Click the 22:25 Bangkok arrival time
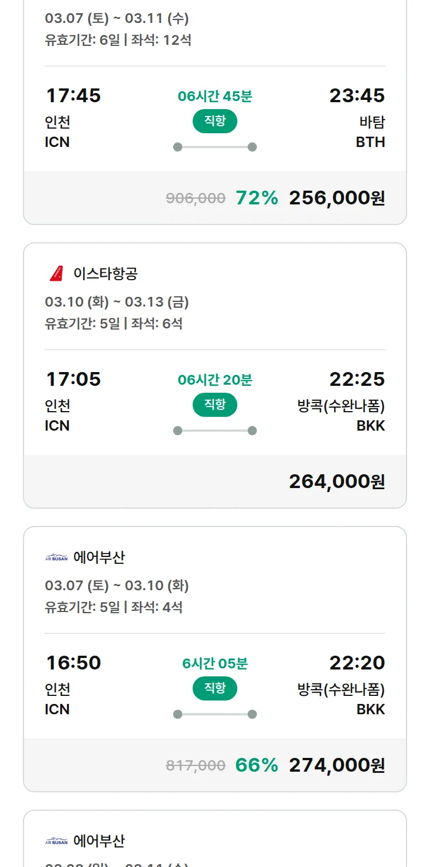The height and width of the screenshot is (867, 430). (x=357, y=379)
